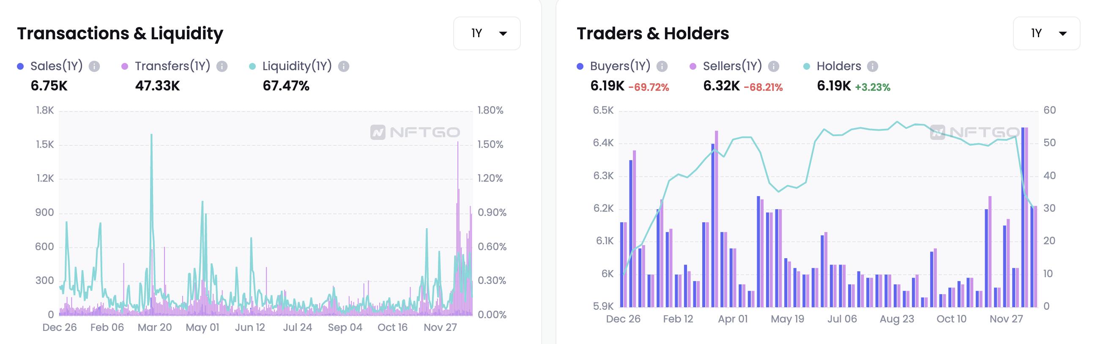Viewport: 1095px width, 344px height.
Task: Click the tallest liquidity spike near Mar 20
Action: coord(151,136)
